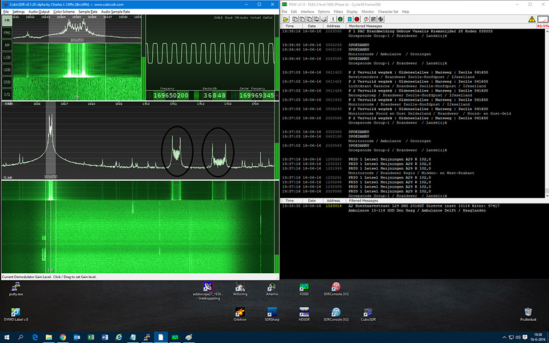Select I/Q demodulator mode in CubicSDR
The height and width of the screenshot is (343, 549).
pyautogui.click(x=7, y=94)
